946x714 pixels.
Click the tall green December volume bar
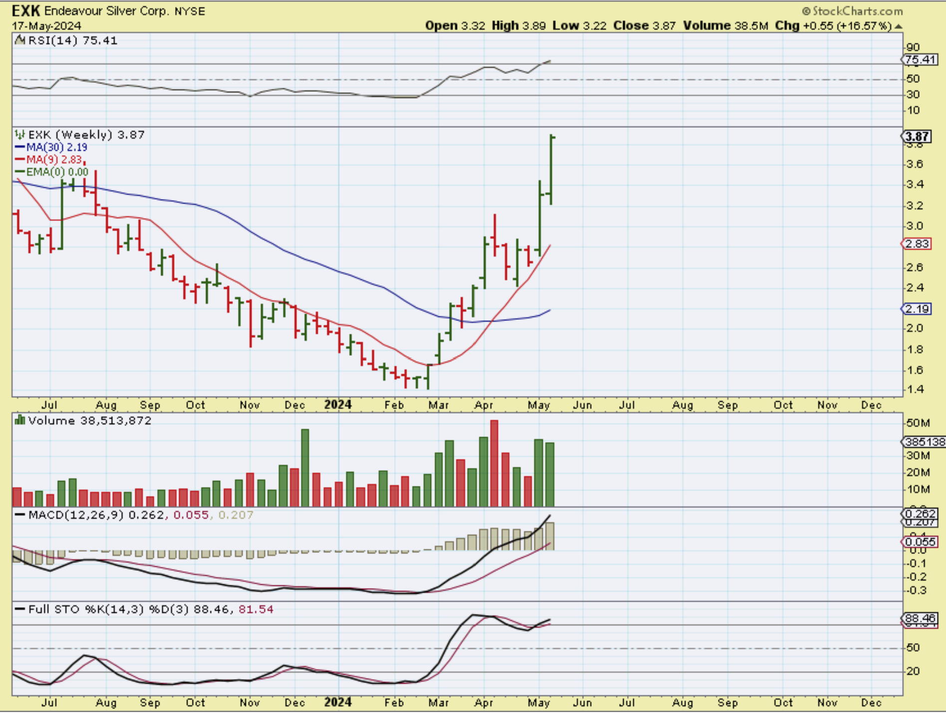[305, 468]
